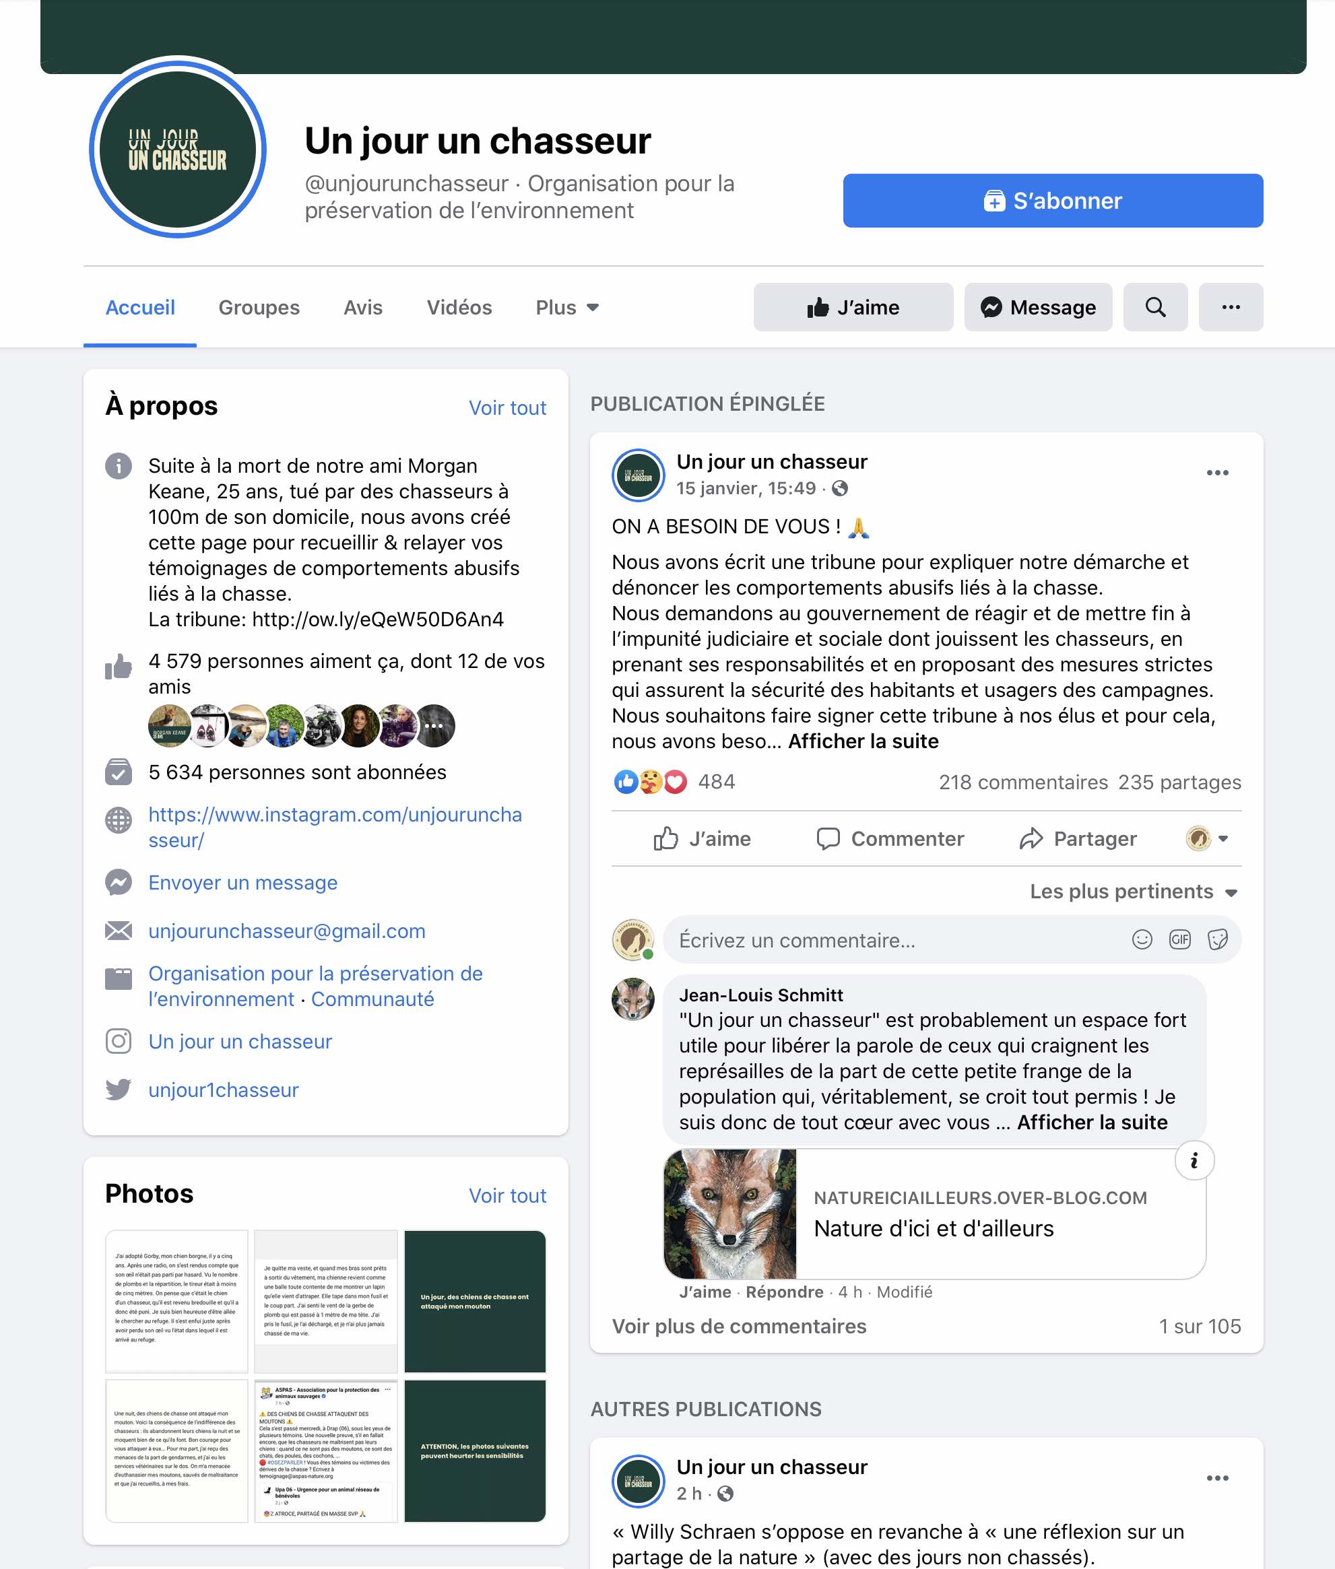The height and width of the screenshot is (1569, 1335).
Task: Click the emoji icon in comment box
Action: point(1141,939)
